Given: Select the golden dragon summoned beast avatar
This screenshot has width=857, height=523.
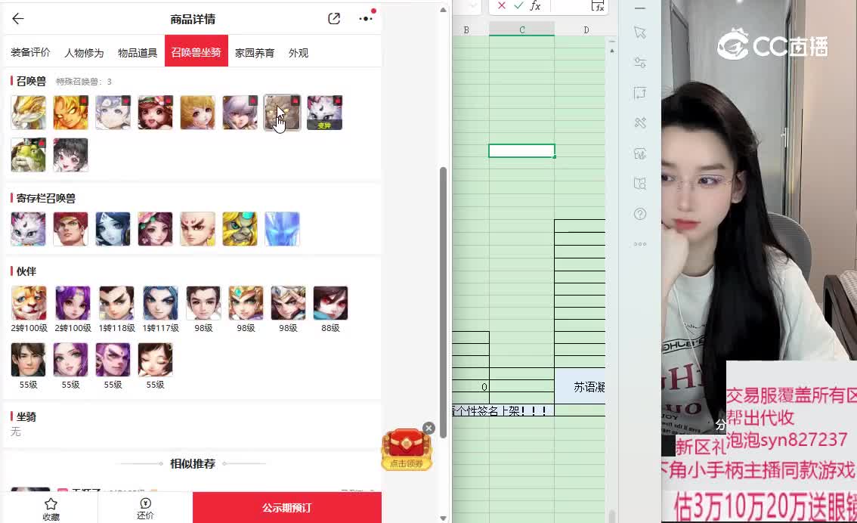Looking at the screenshot, I should coord(29,113).
